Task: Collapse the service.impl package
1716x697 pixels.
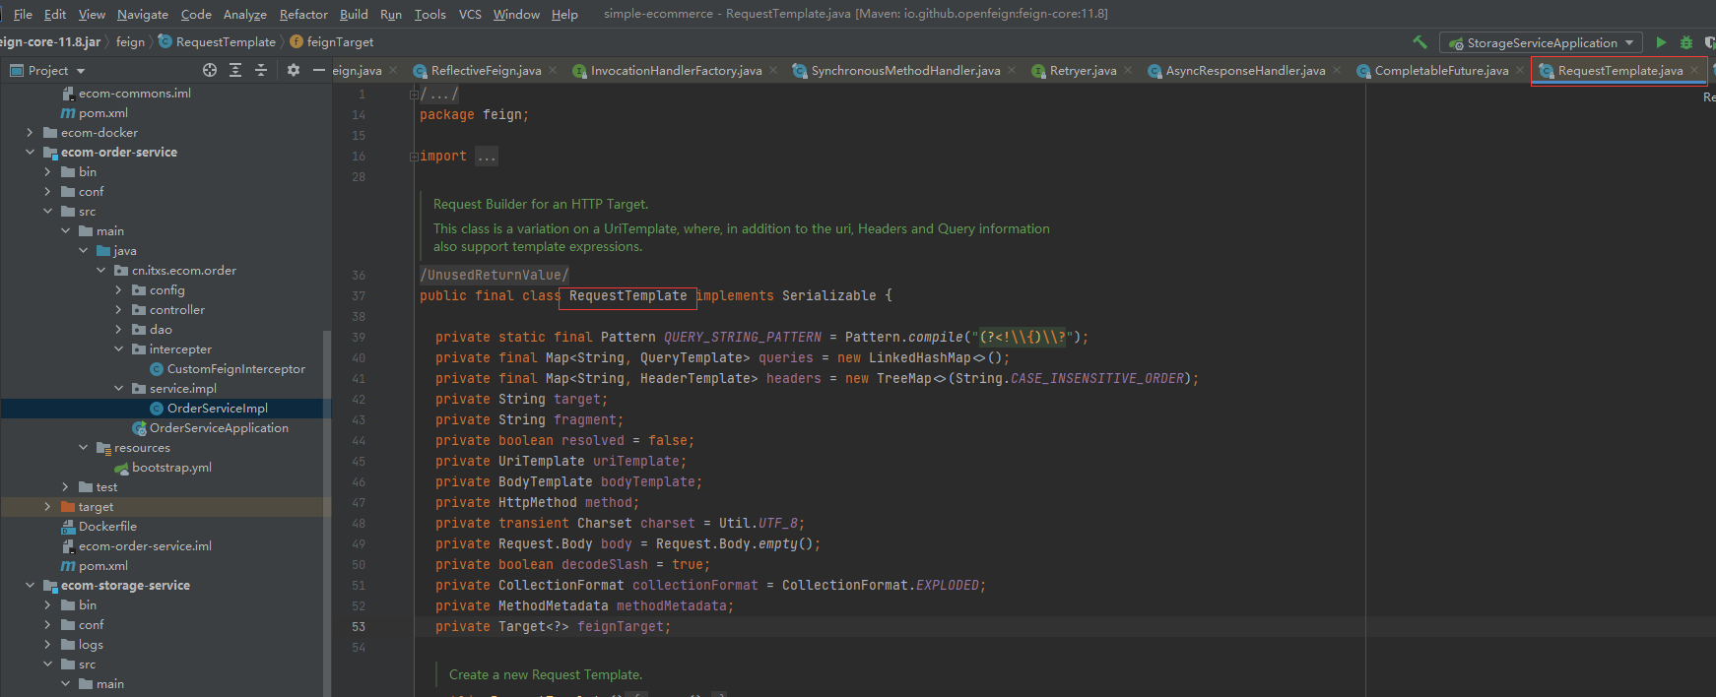Action: (x=118, y=388)
